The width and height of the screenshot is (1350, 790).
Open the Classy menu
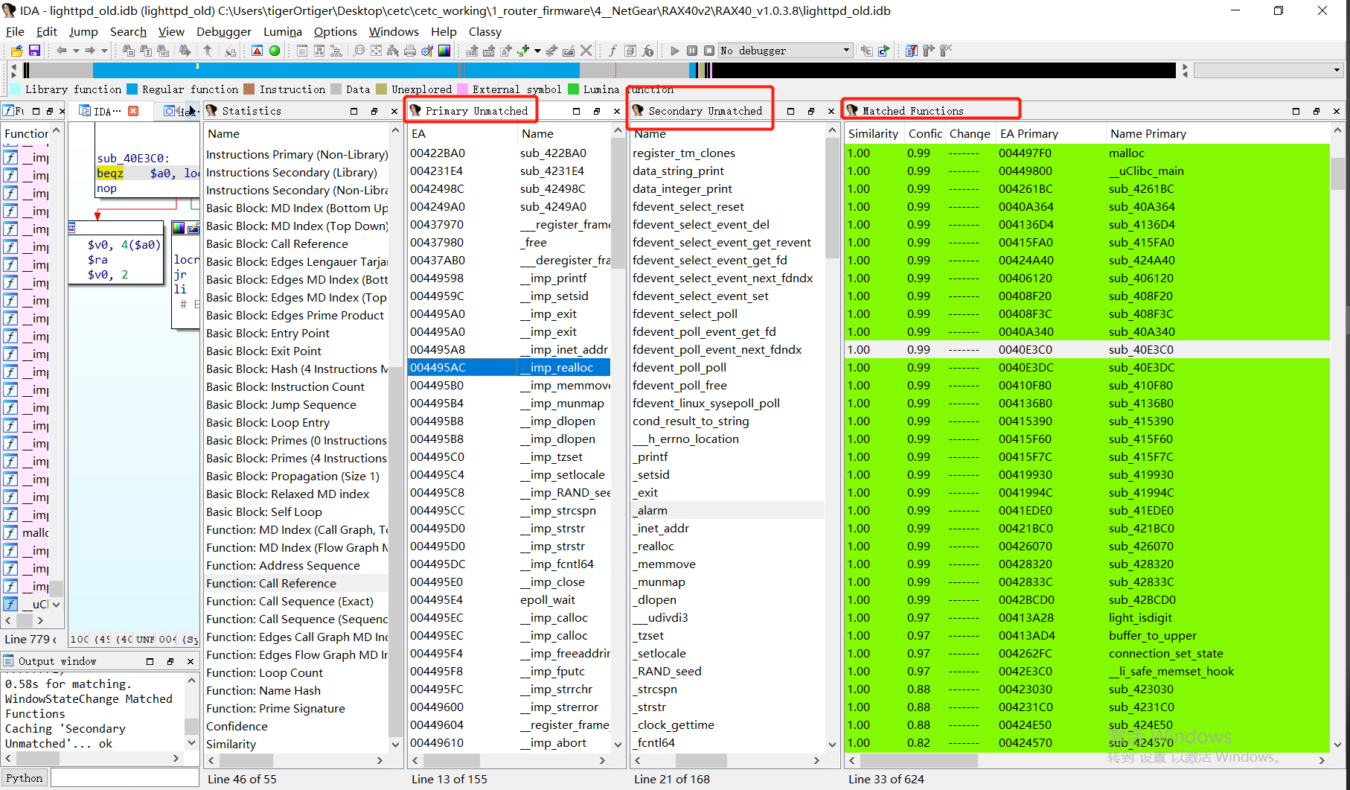[x=485, y=31]
